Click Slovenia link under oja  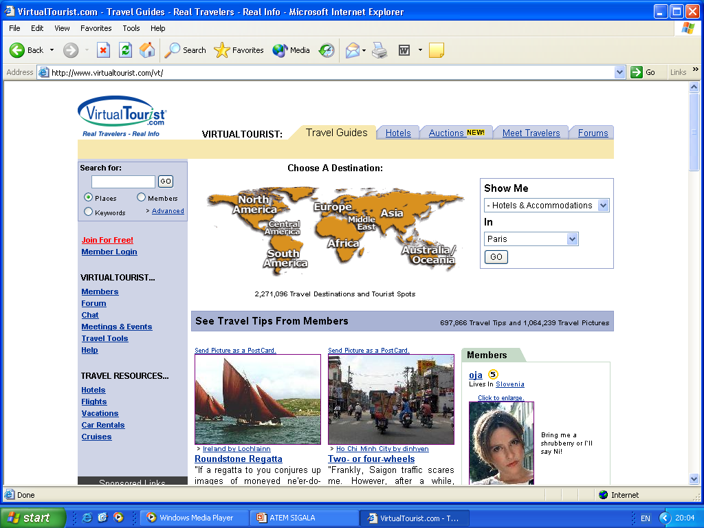click(x=509, y=384)
